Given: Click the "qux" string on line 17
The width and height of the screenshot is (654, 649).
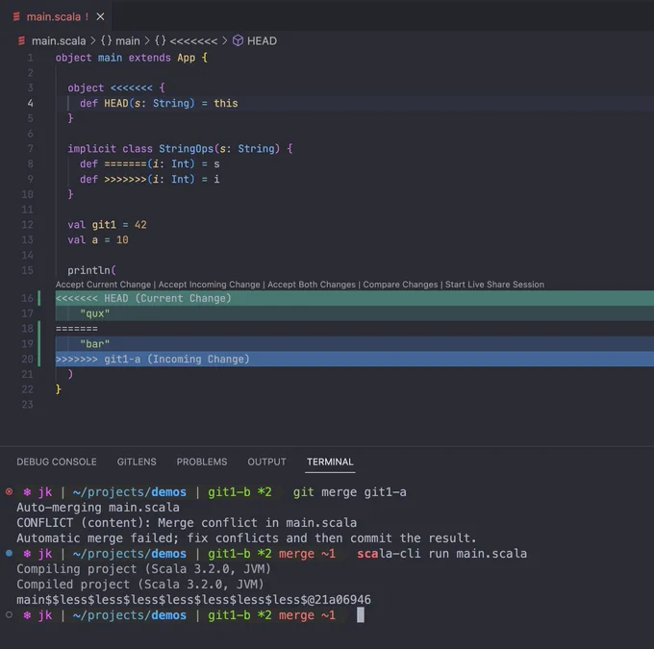Looking at the screenshot, I should [94, 313].
